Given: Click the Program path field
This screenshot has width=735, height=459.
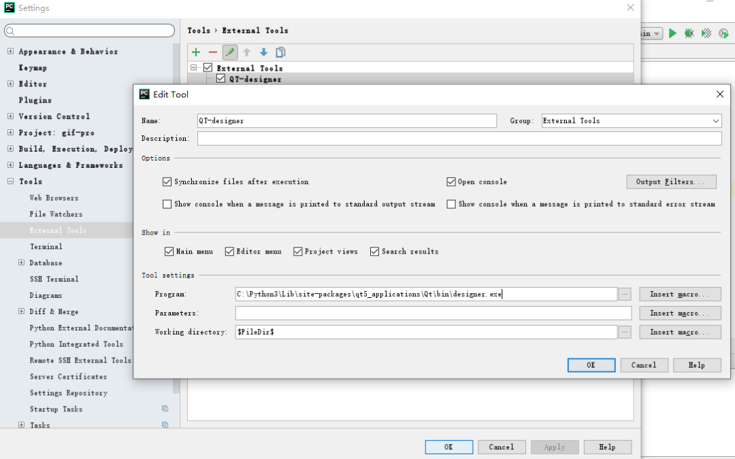Looking at the screenshot, I should point(427,294).
